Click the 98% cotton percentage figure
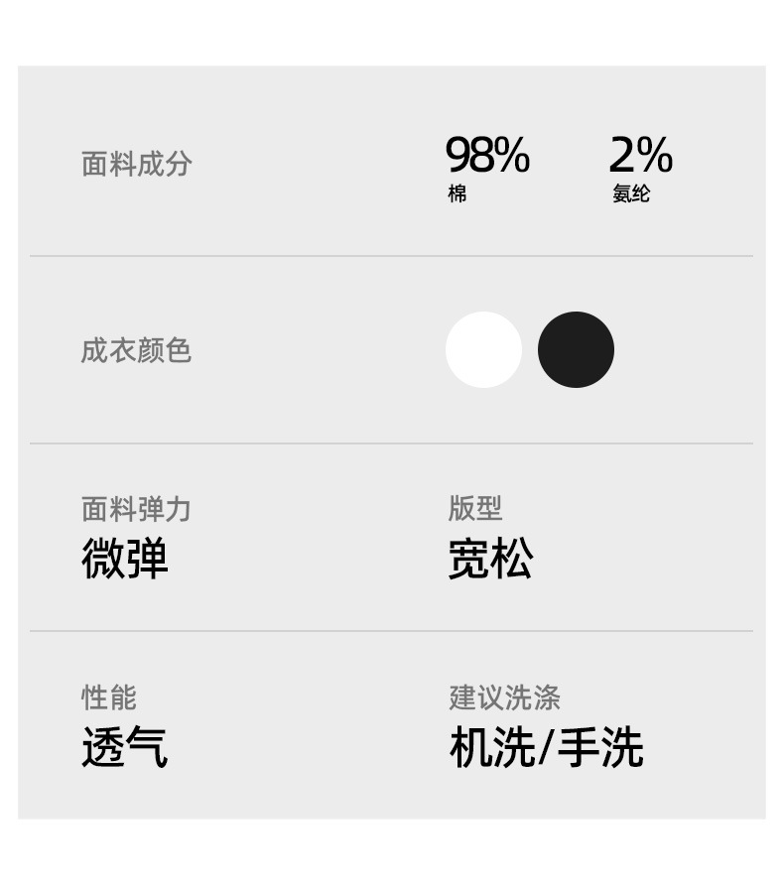 coord(487,156)
